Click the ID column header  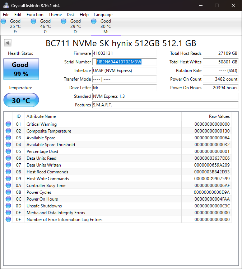click(x=19, y=116)
